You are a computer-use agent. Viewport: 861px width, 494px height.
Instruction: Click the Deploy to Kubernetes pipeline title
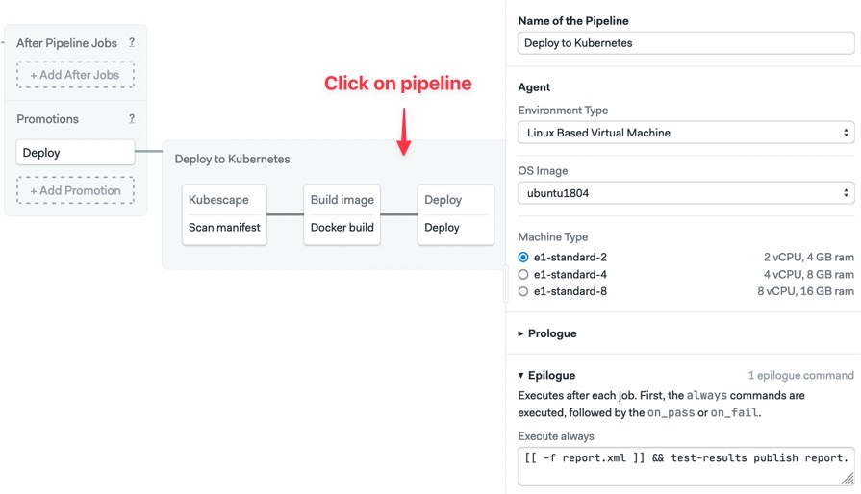coord(232,160)
